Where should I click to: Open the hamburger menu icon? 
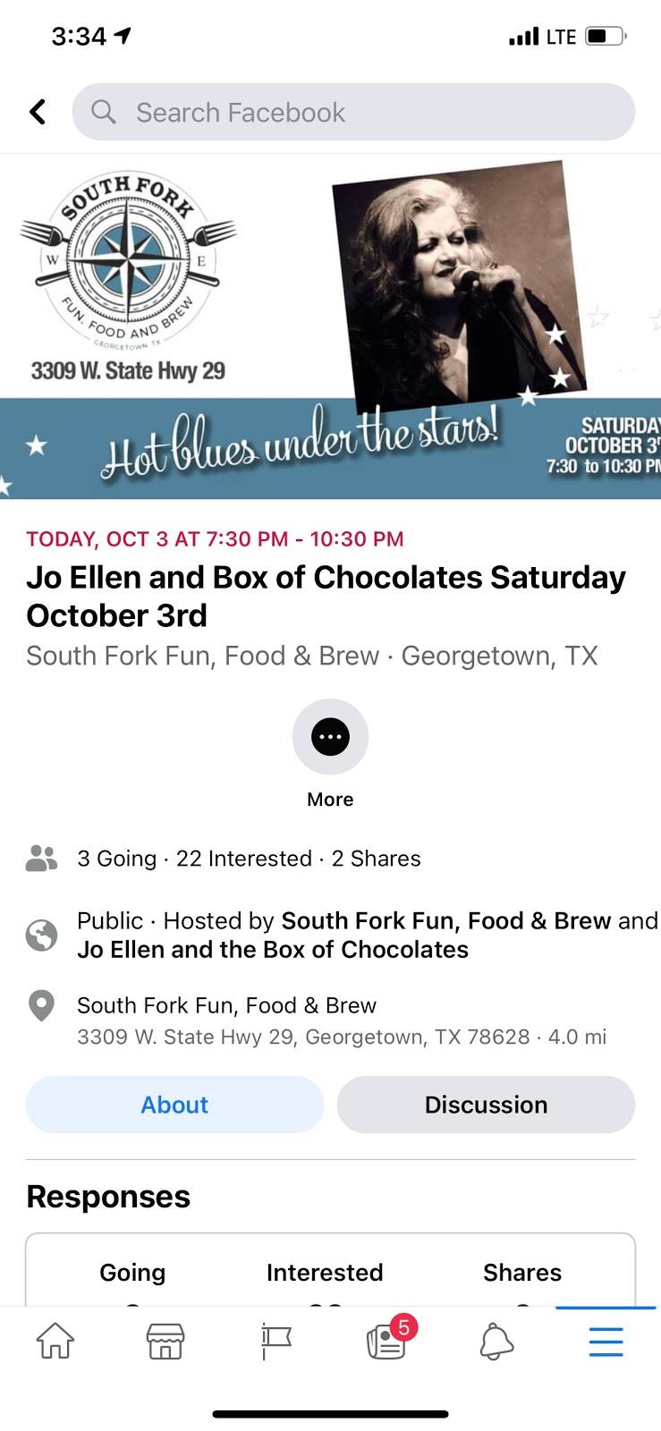(606, 1342)
